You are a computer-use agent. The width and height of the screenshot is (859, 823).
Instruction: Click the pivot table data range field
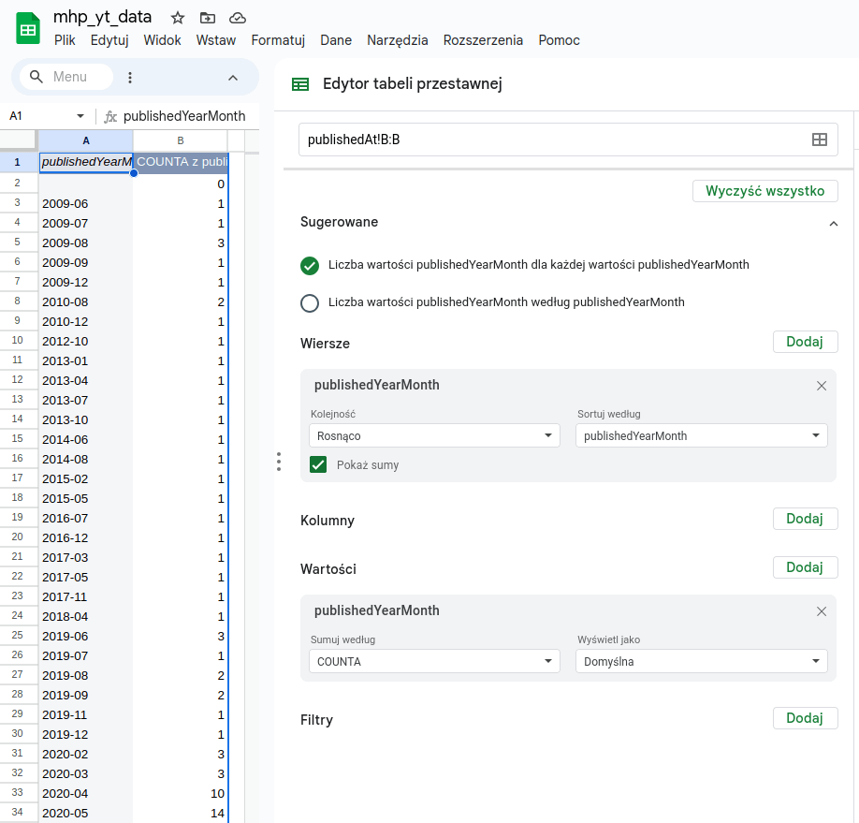click(x=552, y=140)
